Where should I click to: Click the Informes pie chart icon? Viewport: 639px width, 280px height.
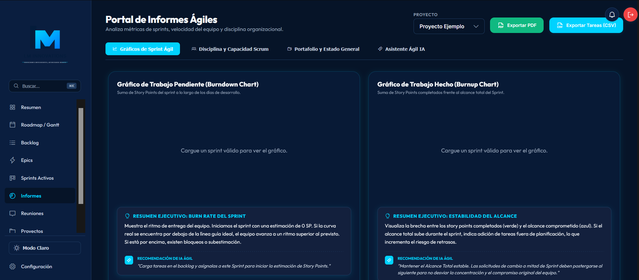12,196
